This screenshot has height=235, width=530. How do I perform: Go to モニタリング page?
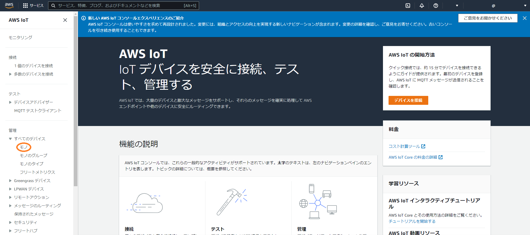[20, 37]
